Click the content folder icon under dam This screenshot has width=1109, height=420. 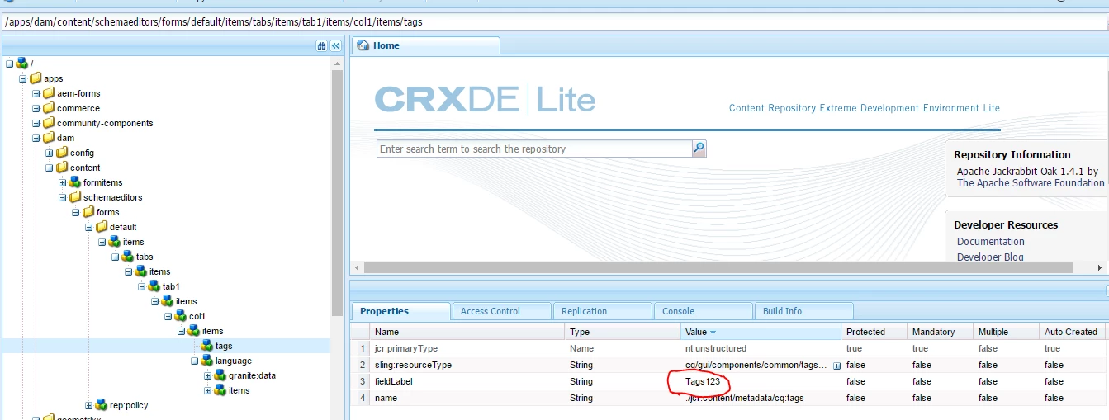[x=62, y=168]
